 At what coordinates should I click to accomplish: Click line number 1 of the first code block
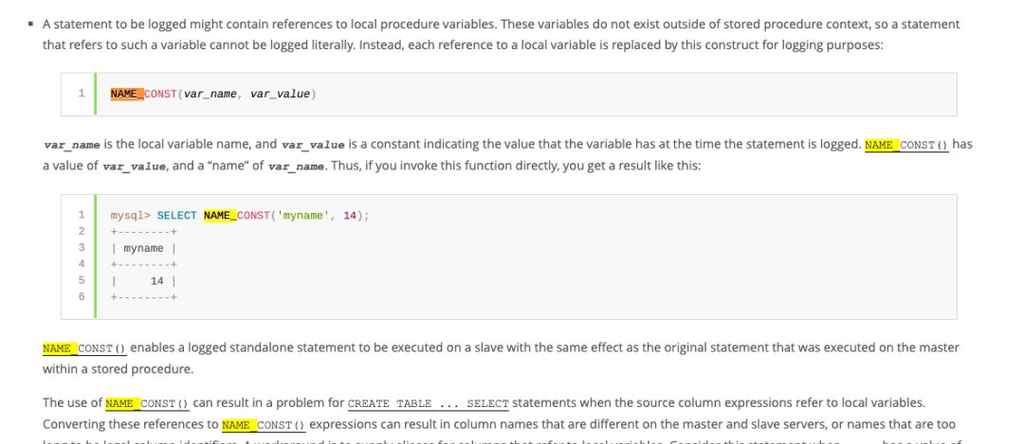coord(82,94)
